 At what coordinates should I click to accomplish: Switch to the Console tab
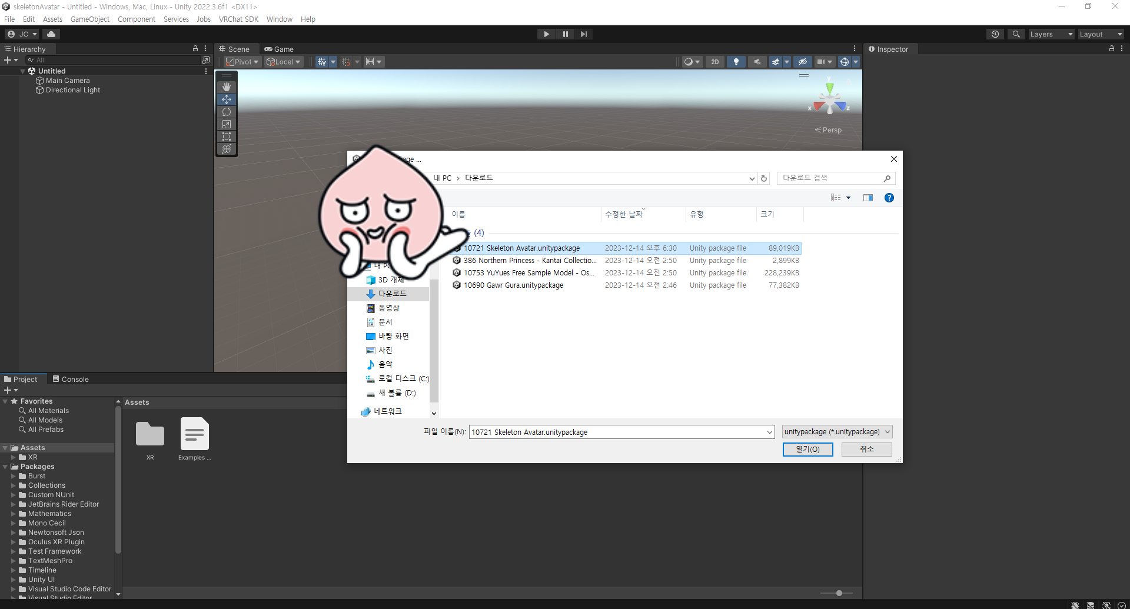(x=71, y=380)
